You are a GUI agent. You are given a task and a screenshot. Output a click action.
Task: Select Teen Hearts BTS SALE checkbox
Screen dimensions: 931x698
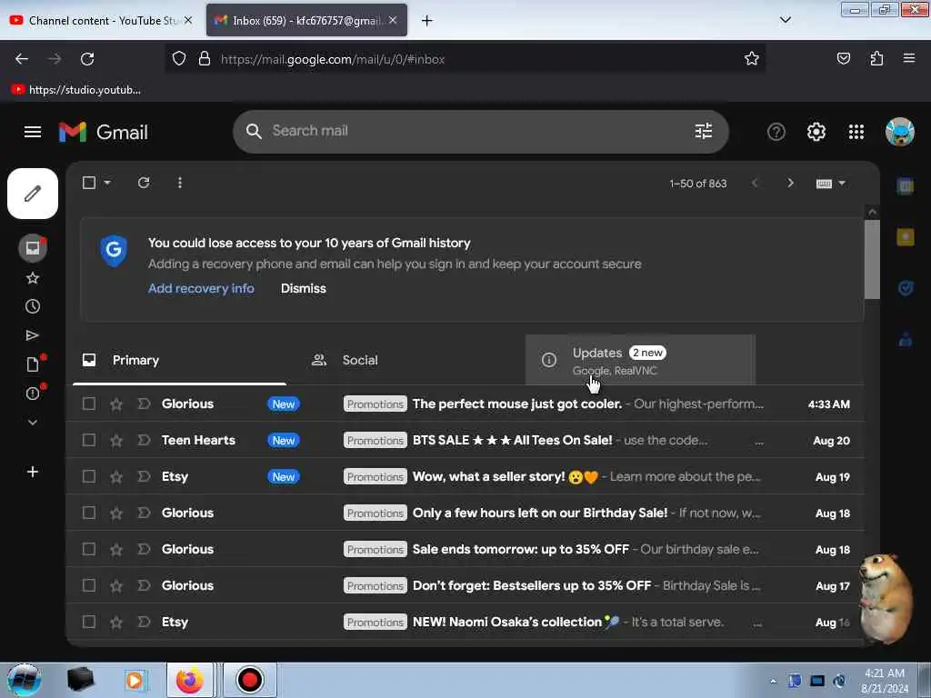point(89,441)
